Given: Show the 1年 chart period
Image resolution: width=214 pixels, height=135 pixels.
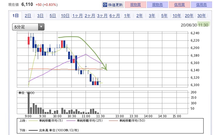Looking at the screenshot, I should 127,16.
